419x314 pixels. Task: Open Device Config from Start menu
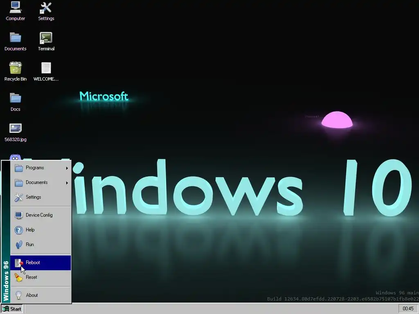pyautogui.click(x=41, y=215)
